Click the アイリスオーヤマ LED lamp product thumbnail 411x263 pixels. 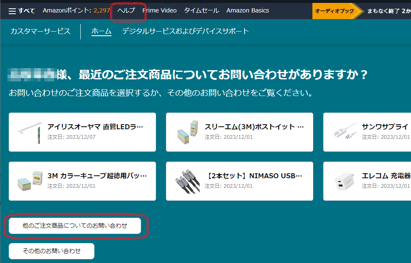[30, 133]
